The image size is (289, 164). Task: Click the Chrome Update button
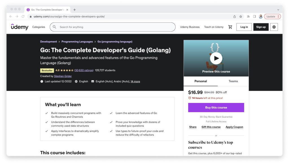click(x=272, y=16)
